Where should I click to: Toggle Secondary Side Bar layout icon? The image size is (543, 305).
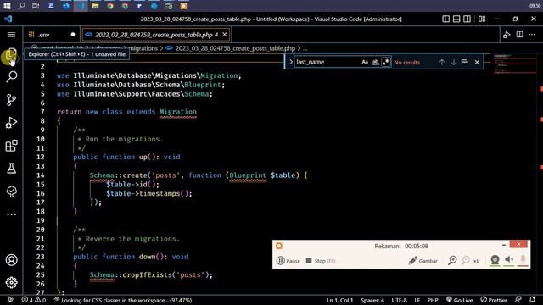click(x=467, y=19)
